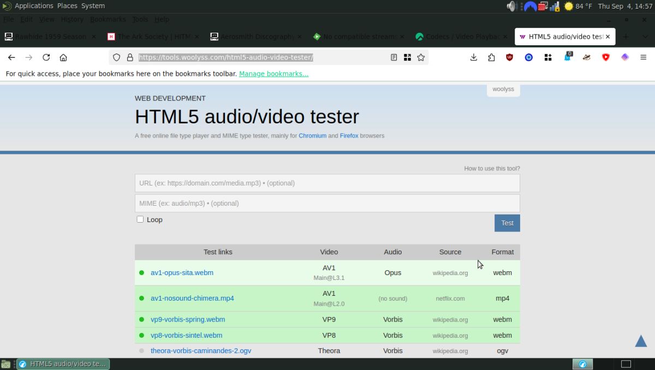Viewport: 655px width, 370px height.
Task: Open the Tools menu in the menu bar
Action: pos(140,19)
